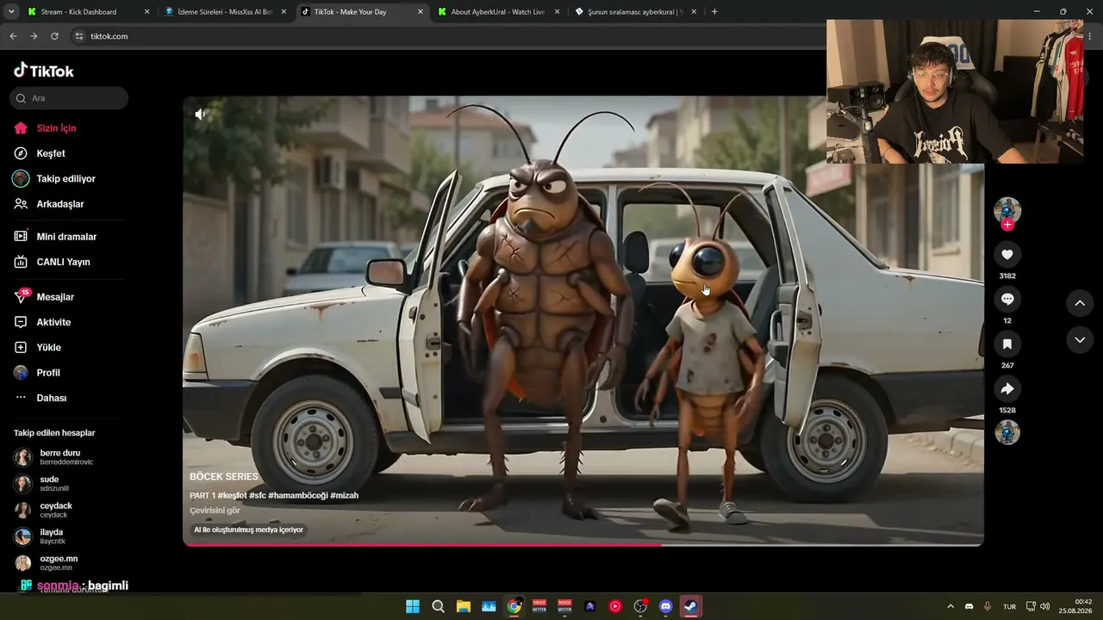Open Windows taskbar search

(438, 606)
